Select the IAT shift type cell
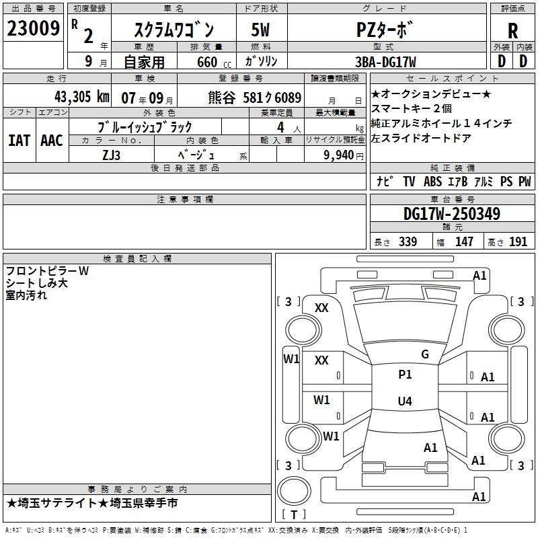538x538 pixels. pyautogui.click(x=19, y=140)
